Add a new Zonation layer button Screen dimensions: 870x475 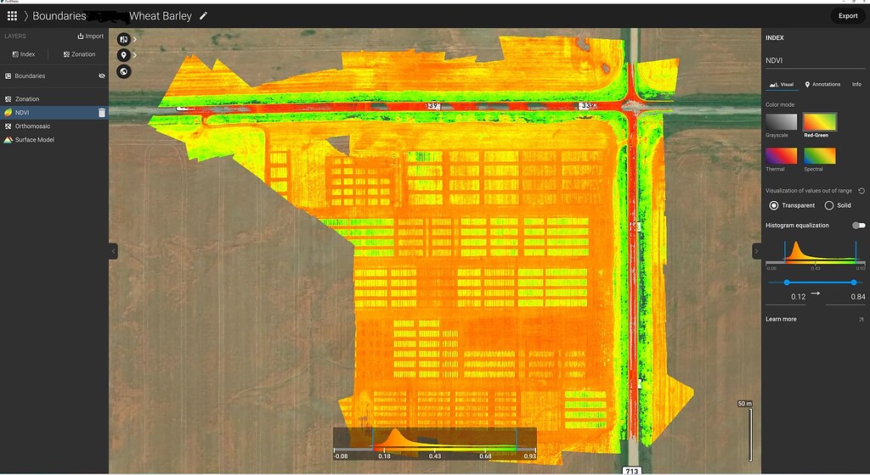tap(79, 54)
